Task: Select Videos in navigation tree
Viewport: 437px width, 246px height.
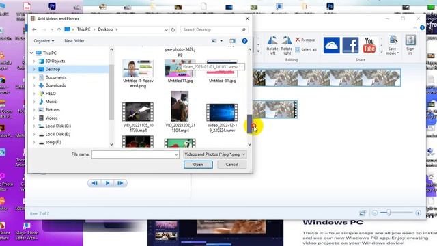Action: pyautogui.click(x=51, y=118)
